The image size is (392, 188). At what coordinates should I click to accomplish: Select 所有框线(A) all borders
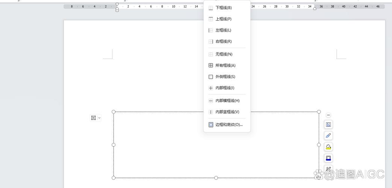227,65
